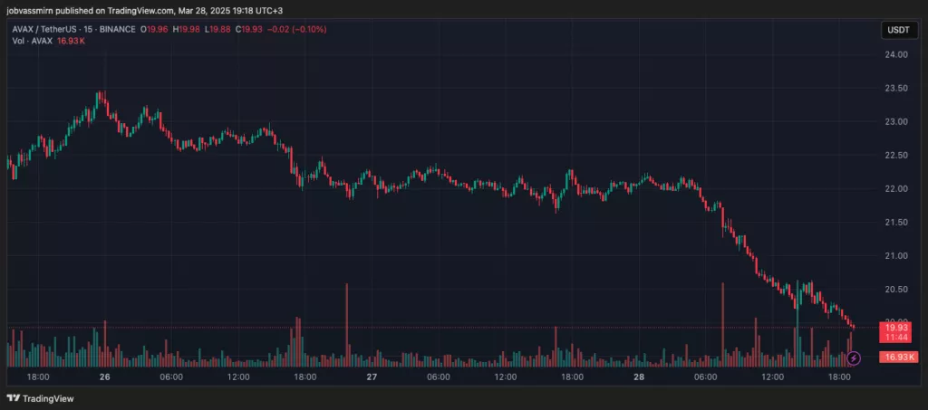Click the 26 date label on time axis
Viewport: 928px width, 410px height.
coord(105,377)
